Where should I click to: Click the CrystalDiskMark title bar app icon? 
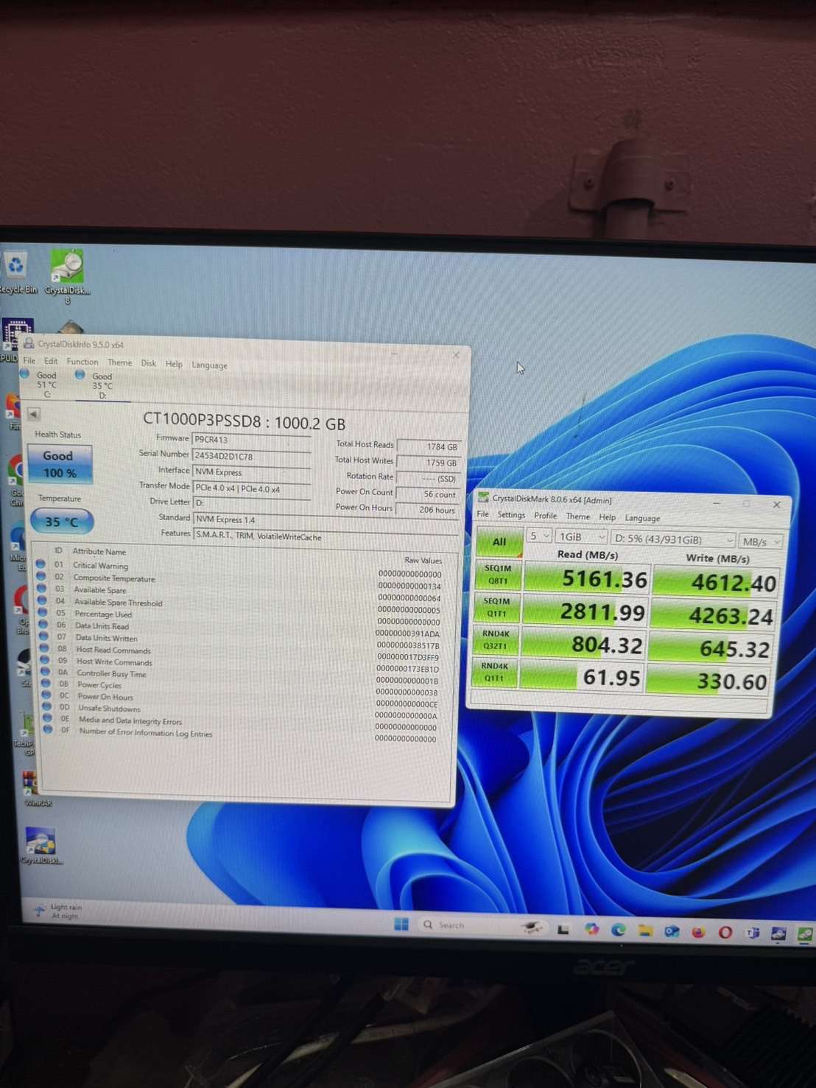483,497
